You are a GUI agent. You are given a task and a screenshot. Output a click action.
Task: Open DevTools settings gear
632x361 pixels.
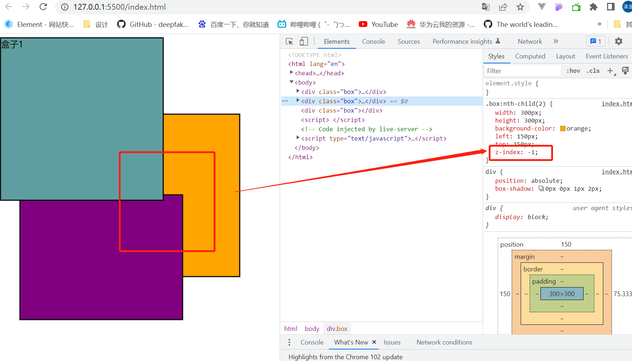tap(619, 42)
